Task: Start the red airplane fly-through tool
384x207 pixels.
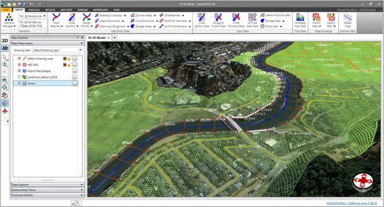Action: 5,111
